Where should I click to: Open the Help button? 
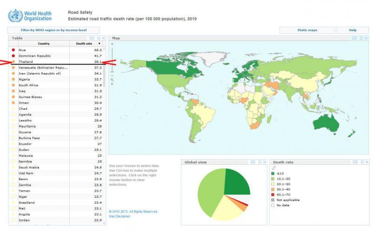point(352,30)
